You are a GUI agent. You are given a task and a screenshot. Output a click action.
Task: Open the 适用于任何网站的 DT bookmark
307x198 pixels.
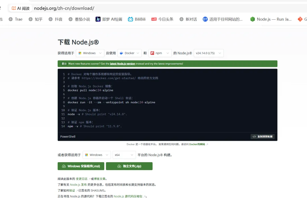click(223, 19)
